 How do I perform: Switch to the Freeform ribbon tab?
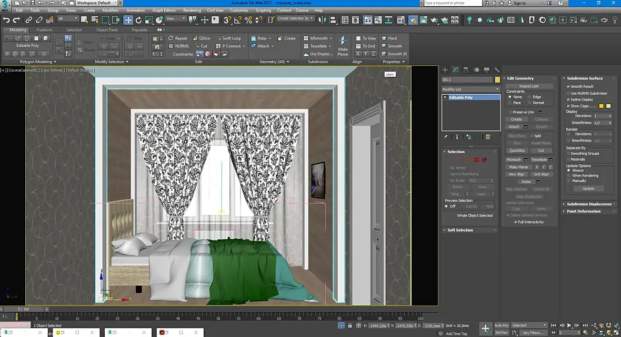tap(44, 30)
